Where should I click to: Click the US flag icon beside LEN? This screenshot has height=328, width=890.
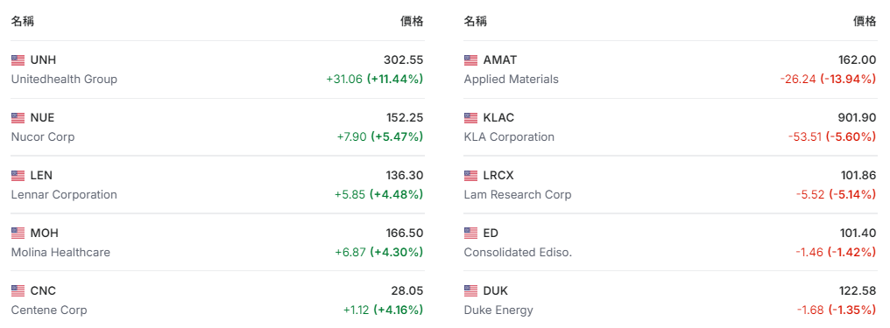[x=18, y=176]
